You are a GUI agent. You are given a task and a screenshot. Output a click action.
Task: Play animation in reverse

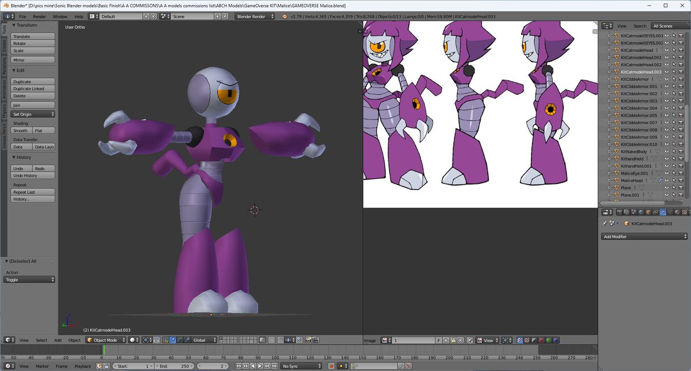click(253, 366)
